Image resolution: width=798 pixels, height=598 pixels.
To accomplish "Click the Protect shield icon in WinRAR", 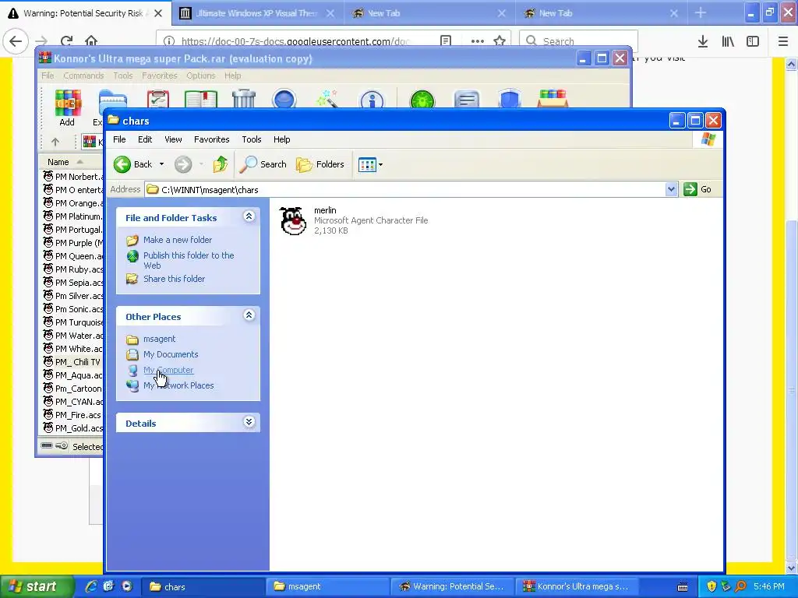I will tap(510, 99).
